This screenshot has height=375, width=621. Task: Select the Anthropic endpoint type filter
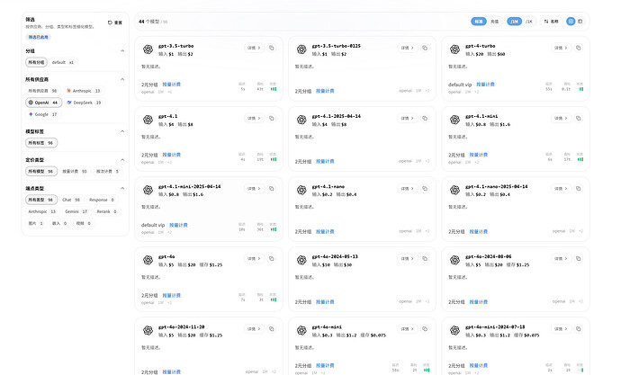41,212
